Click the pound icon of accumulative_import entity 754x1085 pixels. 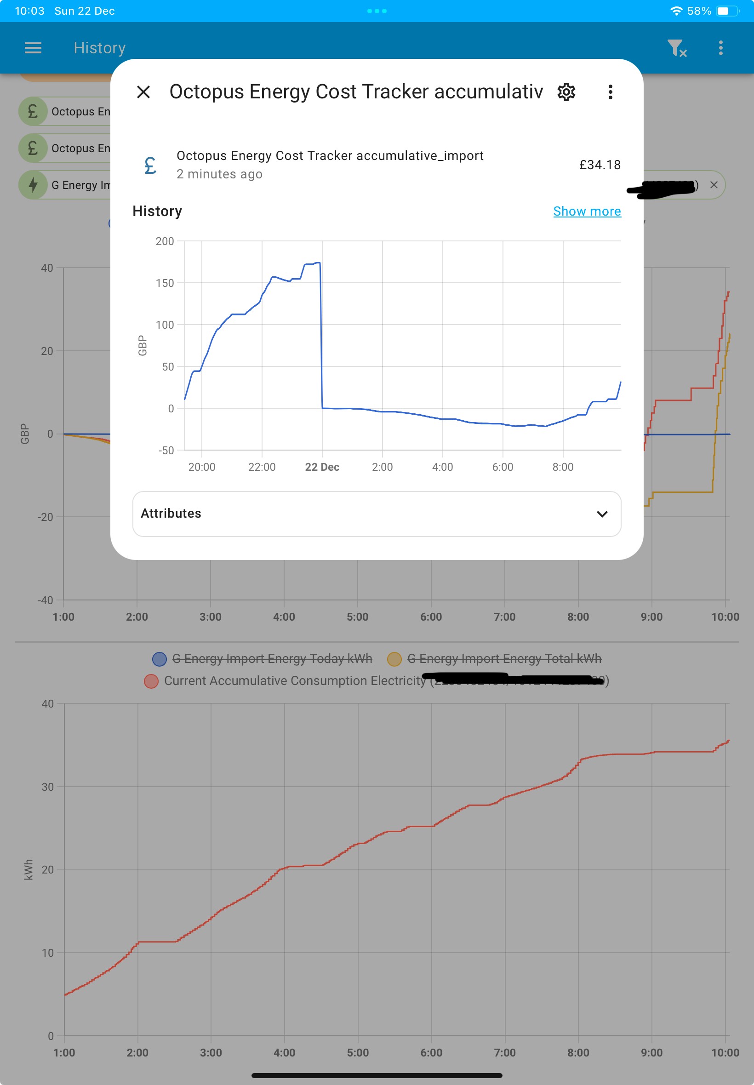(150, 165)
